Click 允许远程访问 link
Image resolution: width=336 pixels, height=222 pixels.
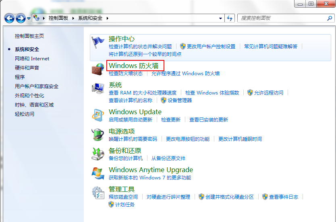pos(269,92)
